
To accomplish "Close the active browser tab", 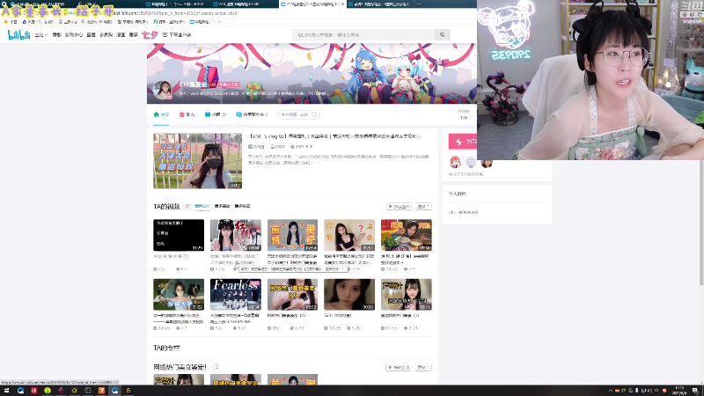I will pos(342,4).
